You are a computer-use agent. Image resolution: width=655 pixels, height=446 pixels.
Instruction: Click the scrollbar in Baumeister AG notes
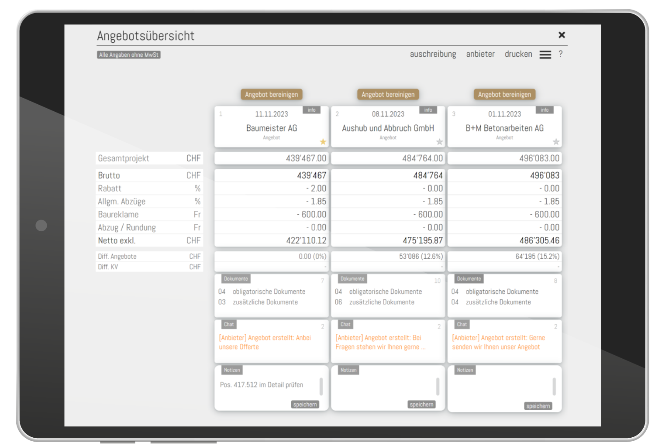pyautogui.click(x=321, y=386)
